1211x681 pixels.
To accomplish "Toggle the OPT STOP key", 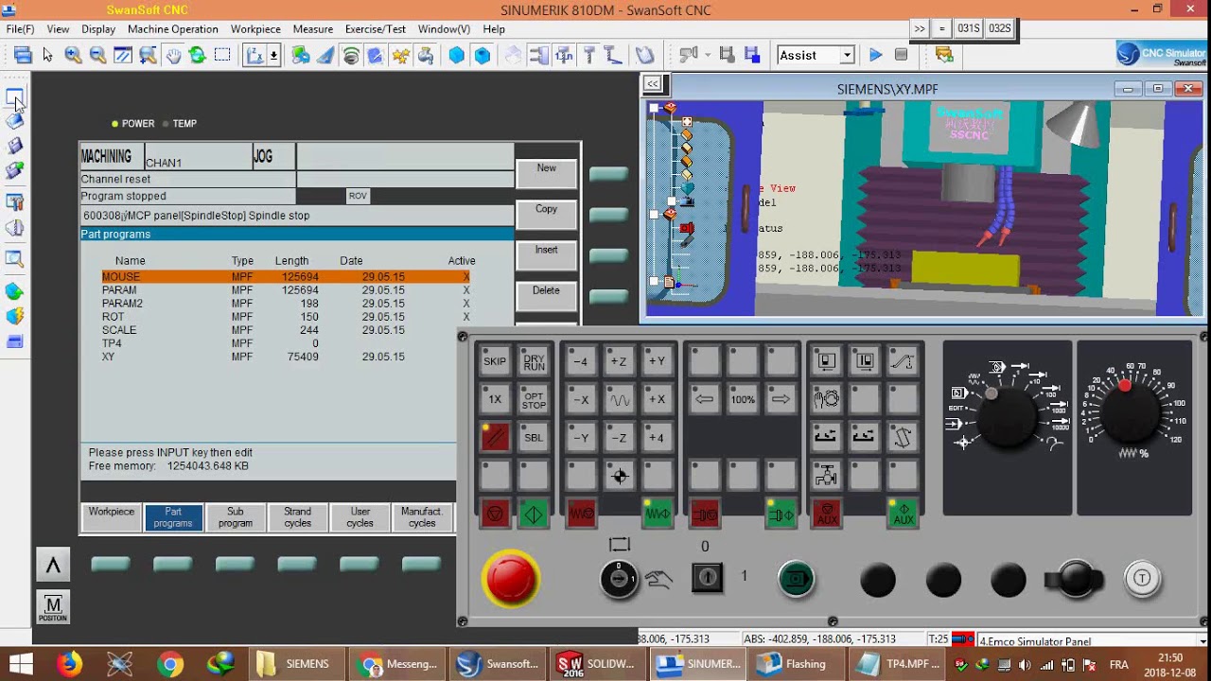I will pos(534,400).
